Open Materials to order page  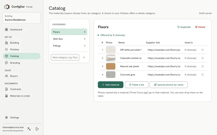[x=22, y=96]
